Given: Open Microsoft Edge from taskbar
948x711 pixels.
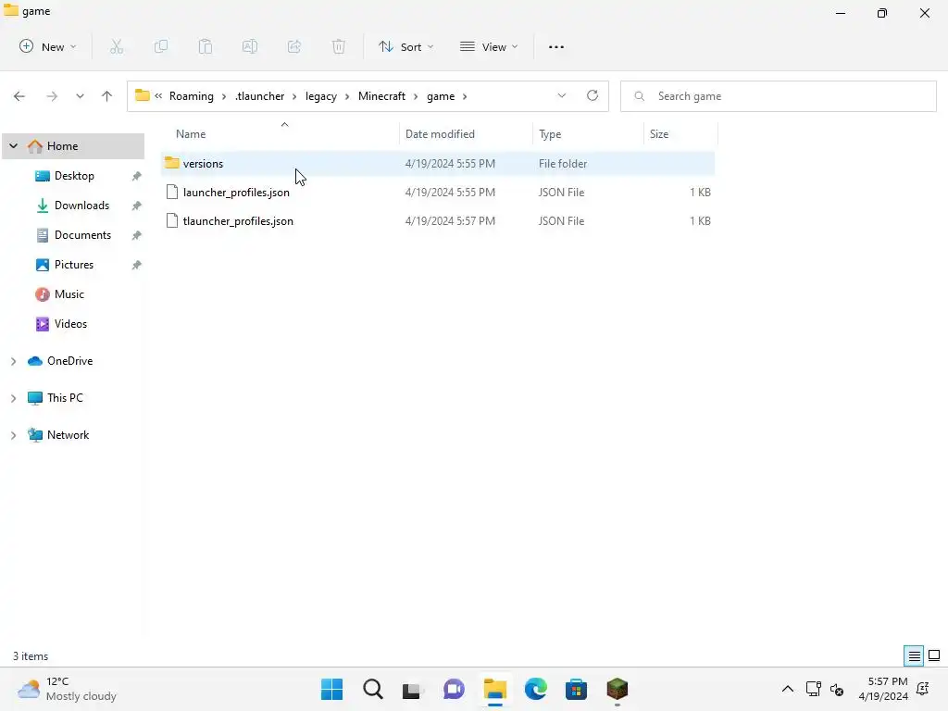Looking at the screenshot, I should point(536,689).
